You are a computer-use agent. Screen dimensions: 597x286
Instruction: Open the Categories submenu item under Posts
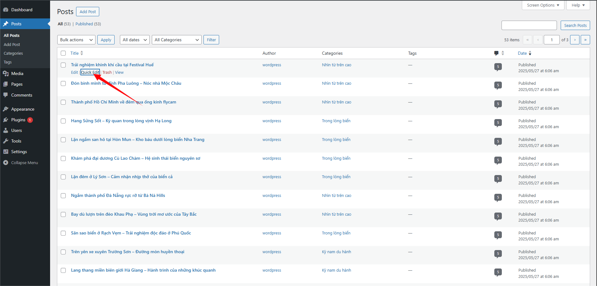13,53
